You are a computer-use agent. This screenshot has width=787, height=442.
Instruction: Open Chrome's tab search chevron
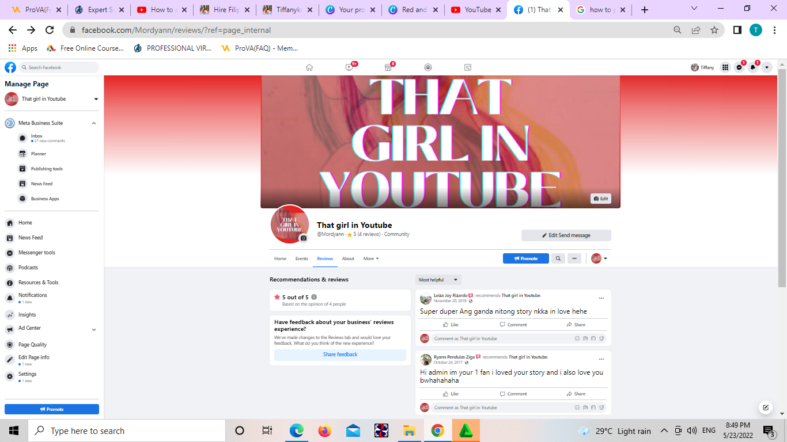pos(694,9)
